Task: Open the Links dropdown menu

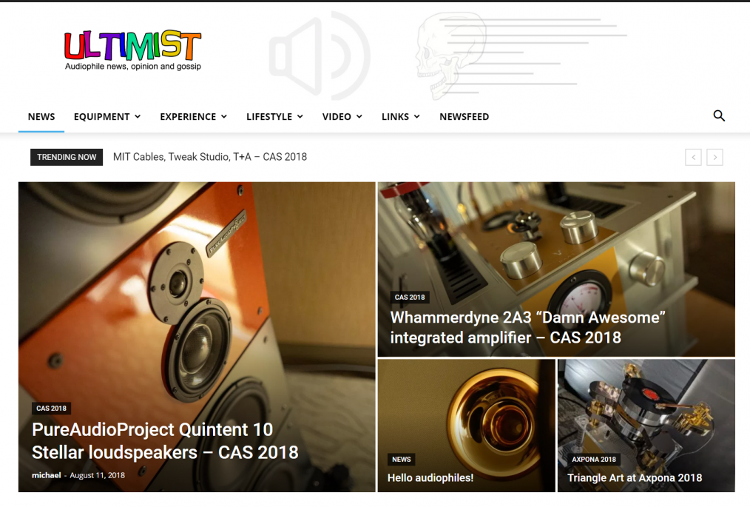Action: (400, 117)
